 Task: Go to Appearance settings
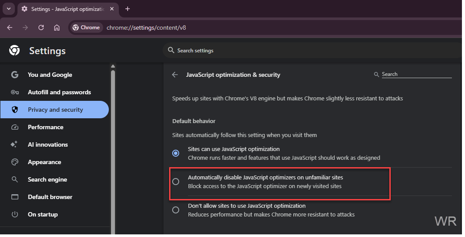[x=44, y=162]
